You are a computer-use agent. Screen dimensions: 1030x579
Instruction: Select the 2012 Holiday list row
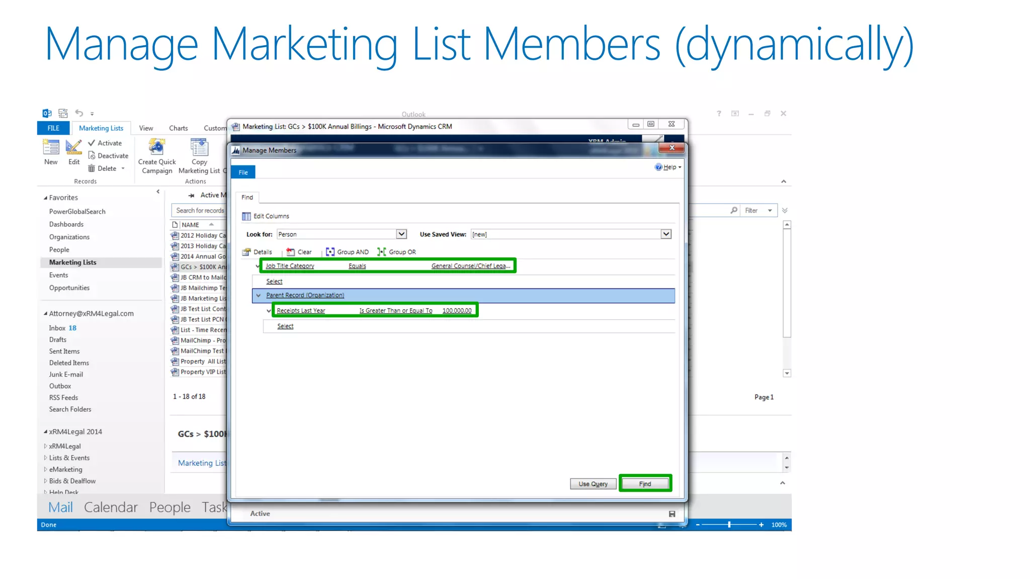(199, 235)
